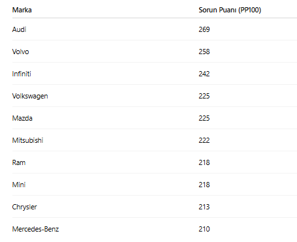The image size is (297, 242).
Task: Select the Volkswagen brand cell
Action: tap(30, 96)
